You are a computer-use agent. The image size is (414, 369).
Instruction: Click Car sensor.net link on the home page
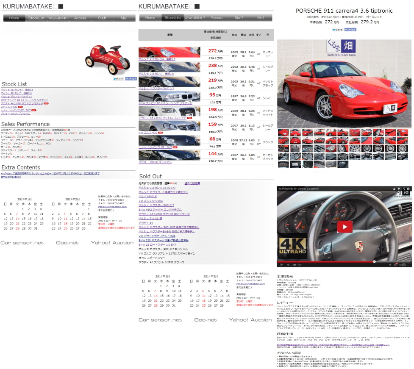tap(22, 243)
